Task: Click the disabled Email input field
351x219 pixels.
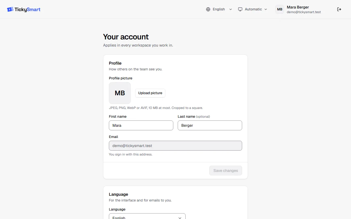Action: tap(175, 146)
